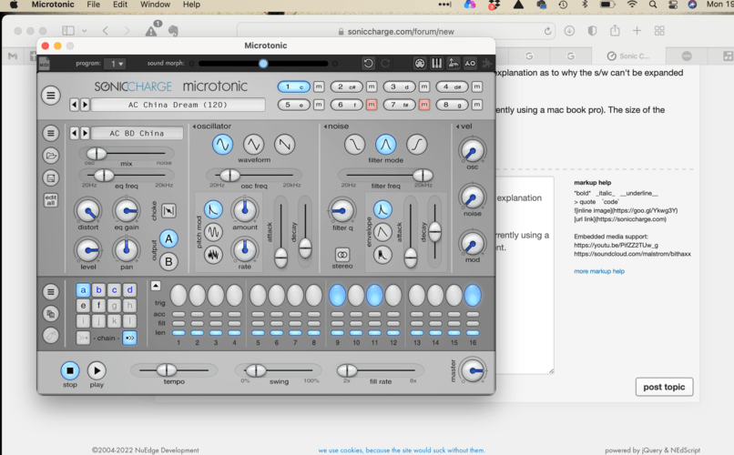Image resolution: width=734 pixels, height=455 pixels.
Task: Mute drum channel 1
Action: click(x=319, y=86)
